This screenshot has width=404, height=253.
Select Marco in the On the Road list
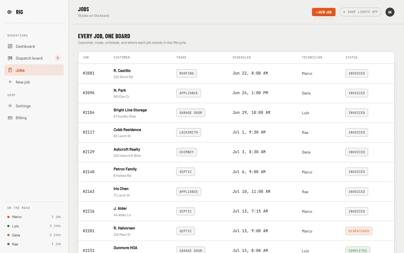(34, 217)
